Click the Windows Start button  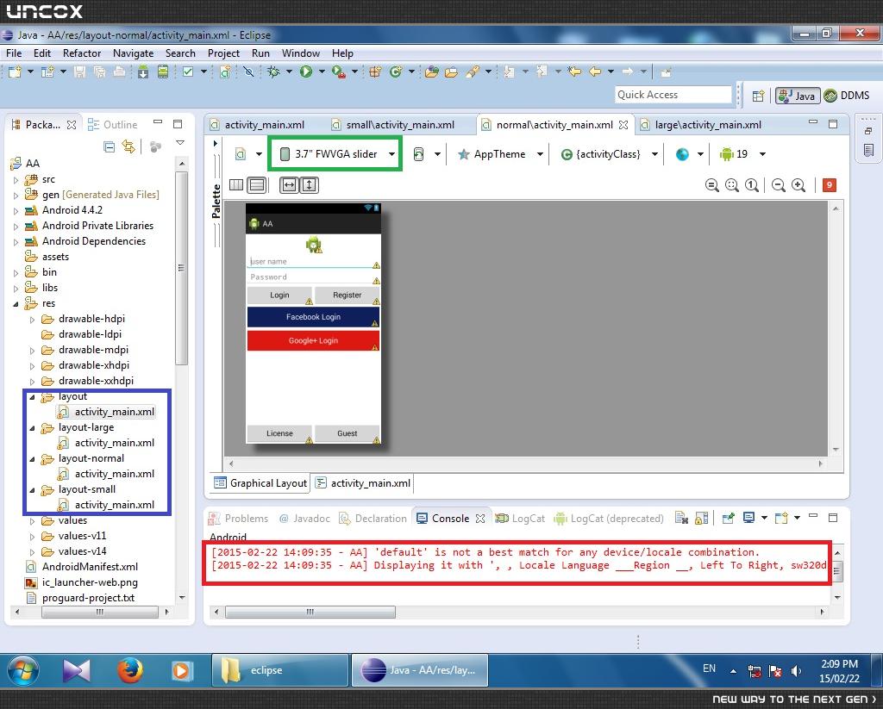click(x=23, y=670)
